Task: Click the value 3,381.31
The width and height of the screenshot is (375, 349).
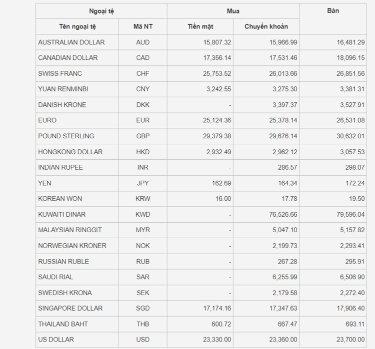Action: pyautogui.click(x=352, y=89)
